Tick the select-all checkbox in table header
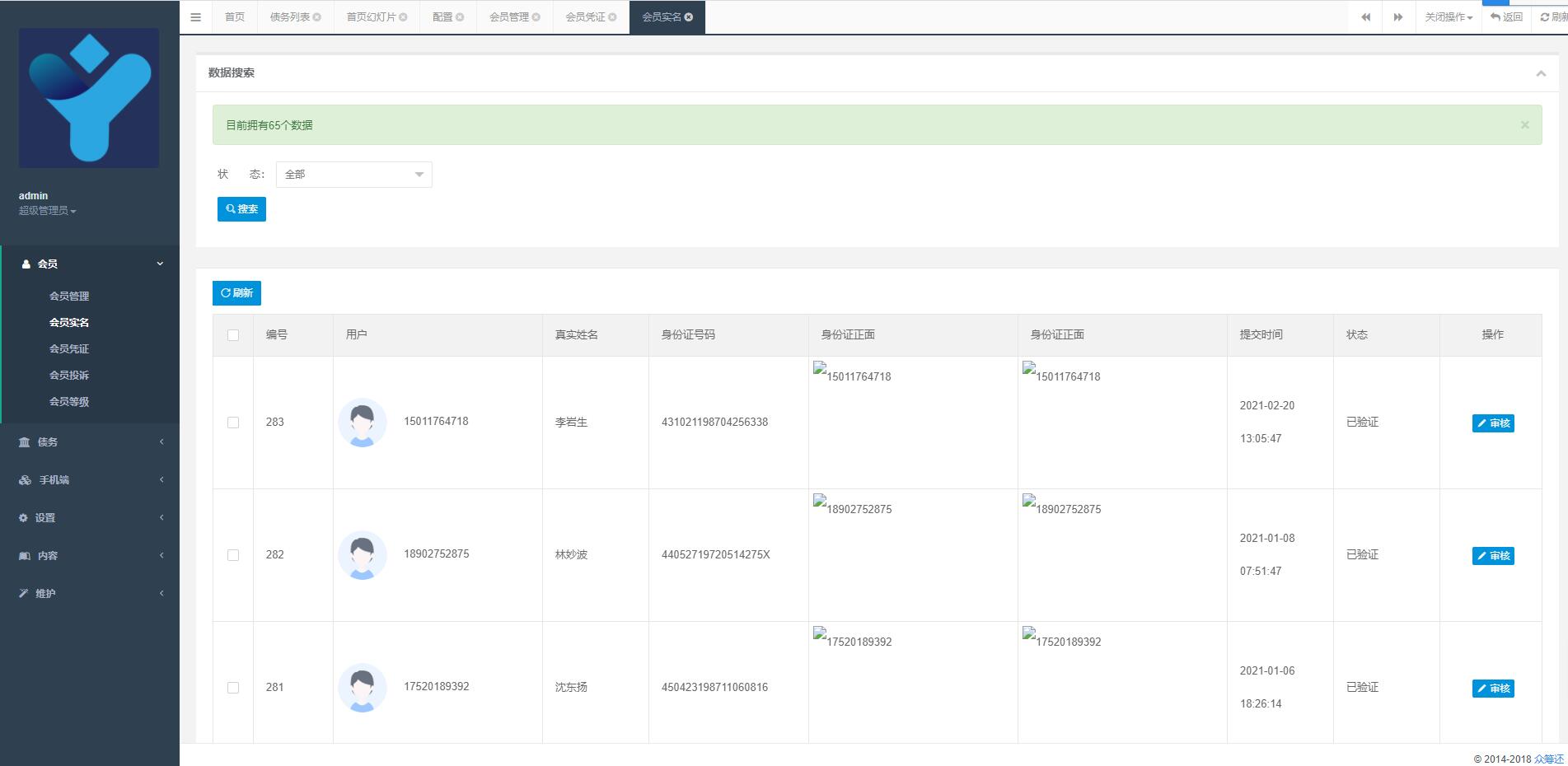 233,335
